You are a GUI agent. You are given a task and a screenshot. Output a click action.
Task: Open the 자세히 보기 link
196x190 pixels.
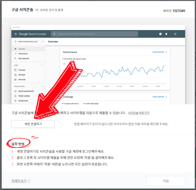click(19, 181)
